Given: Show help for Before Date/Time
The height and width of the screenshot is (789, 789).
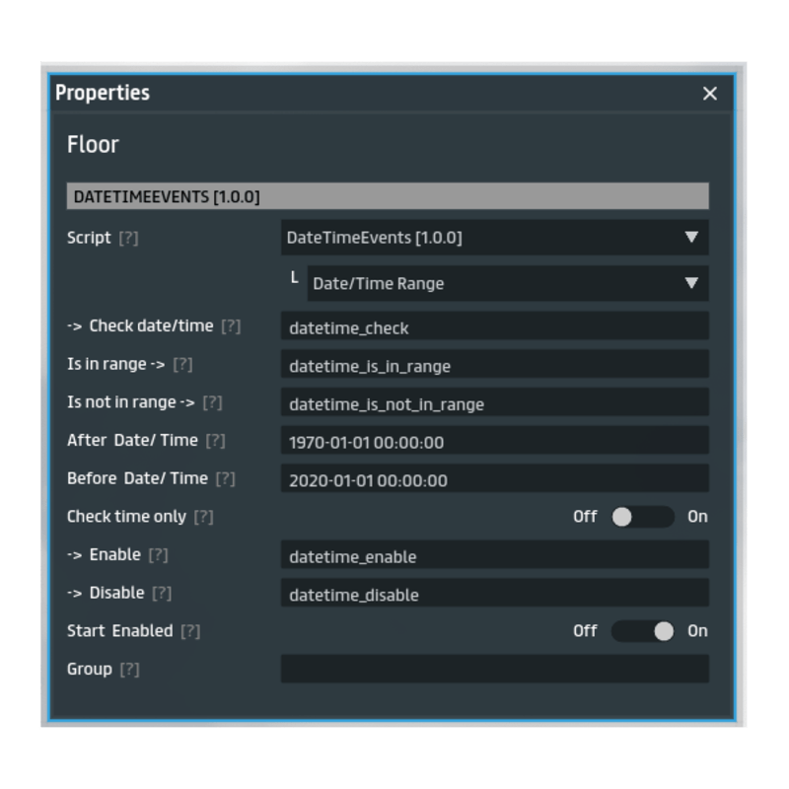Looking at the screenshot, I should click(x=226, y=479).
